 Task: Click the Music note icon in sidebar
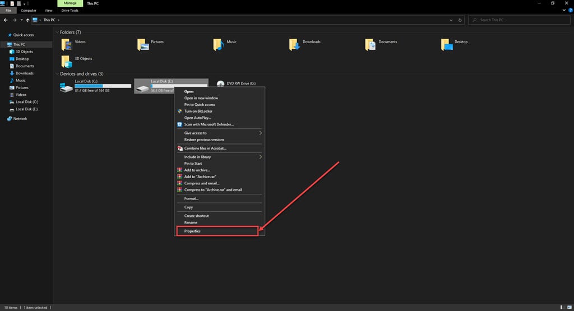pos(12,80)
